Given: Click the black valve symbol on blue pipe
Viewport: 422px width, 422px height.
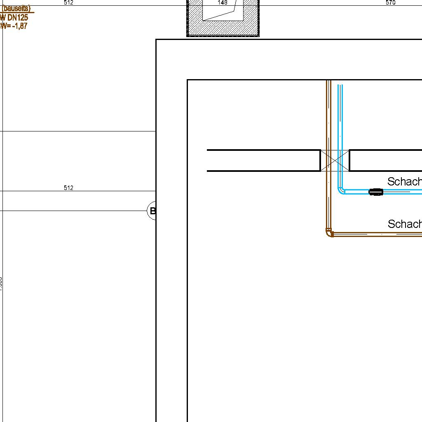Looking at the screenshot, I should (x=375, y=192).
